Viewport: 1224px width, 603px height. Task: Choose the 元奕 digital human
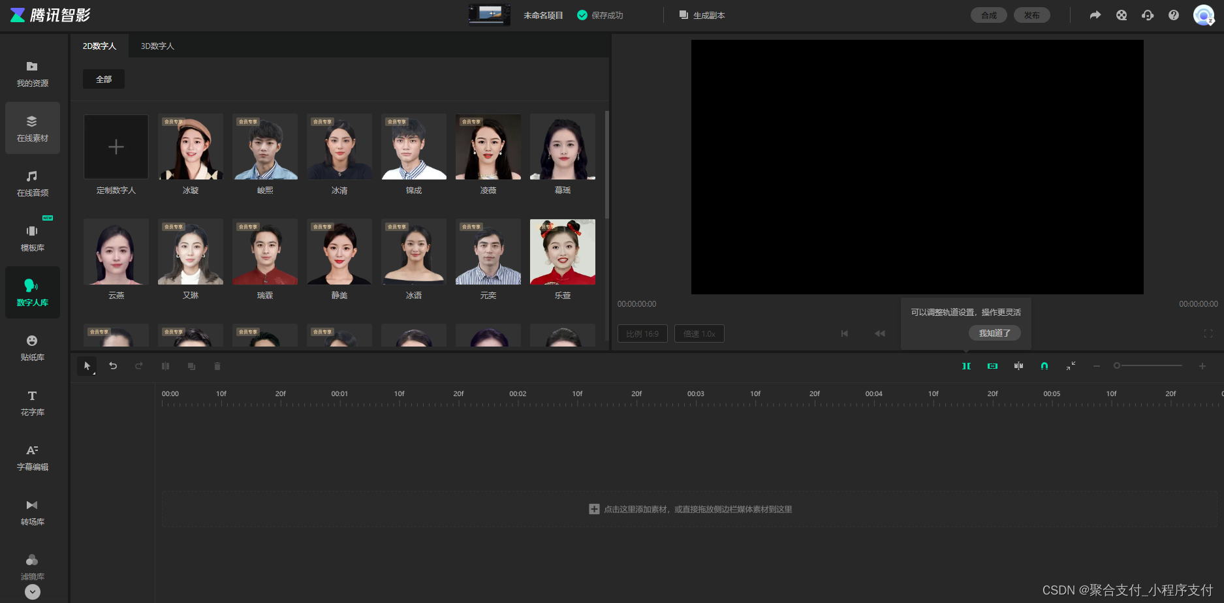488,252
